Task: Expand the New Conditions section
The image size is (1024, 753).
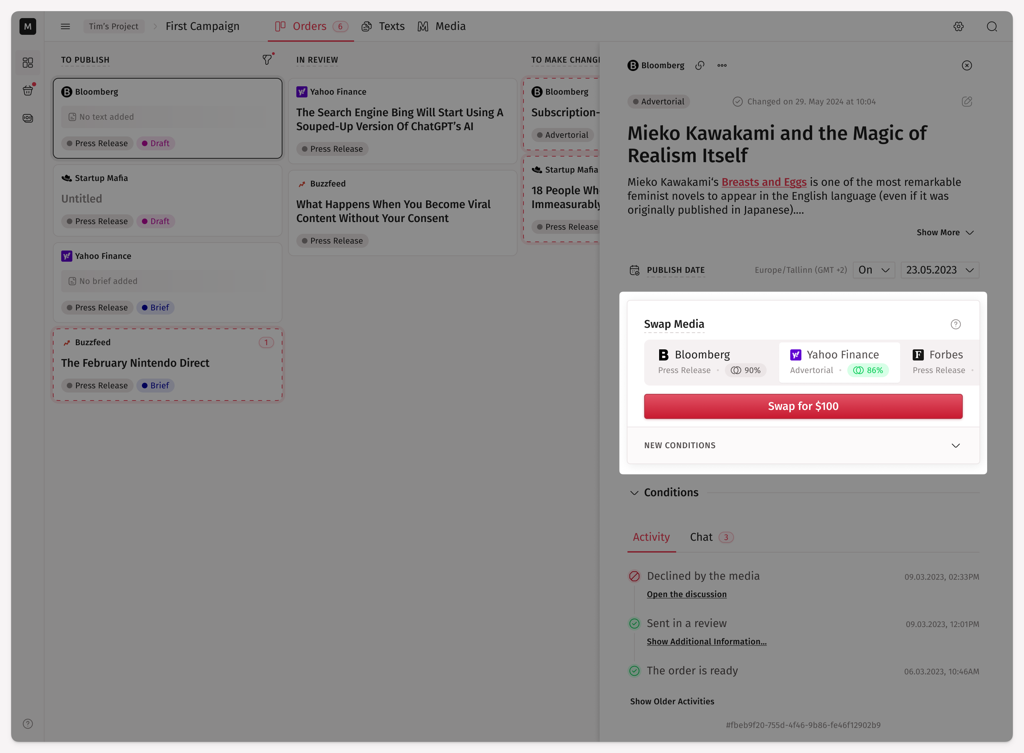Action: coord(955,445)
